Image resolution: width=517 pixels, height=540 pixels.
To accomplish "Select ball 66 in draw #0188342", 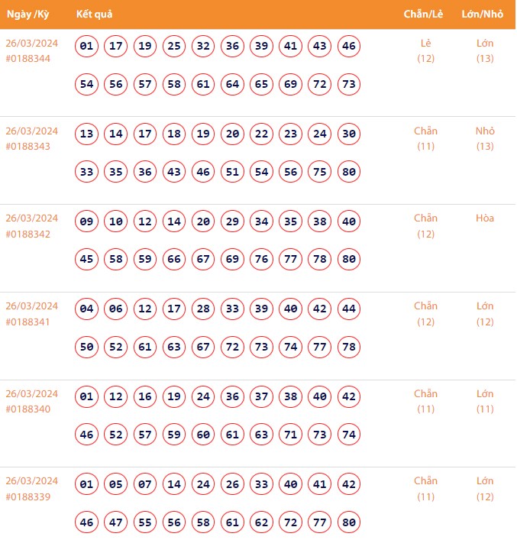I will (x=174, y=259).
